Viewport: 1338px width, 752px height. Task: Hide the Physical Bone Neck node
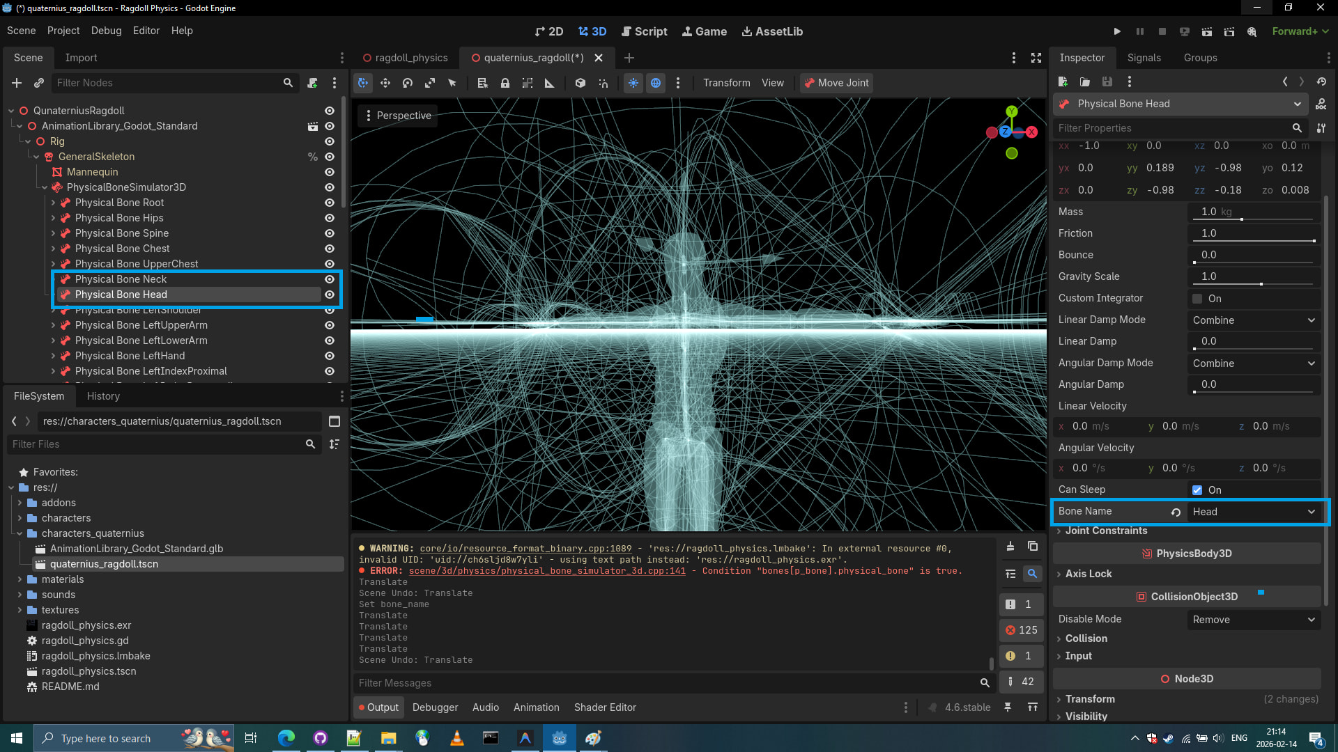point(330,279)
